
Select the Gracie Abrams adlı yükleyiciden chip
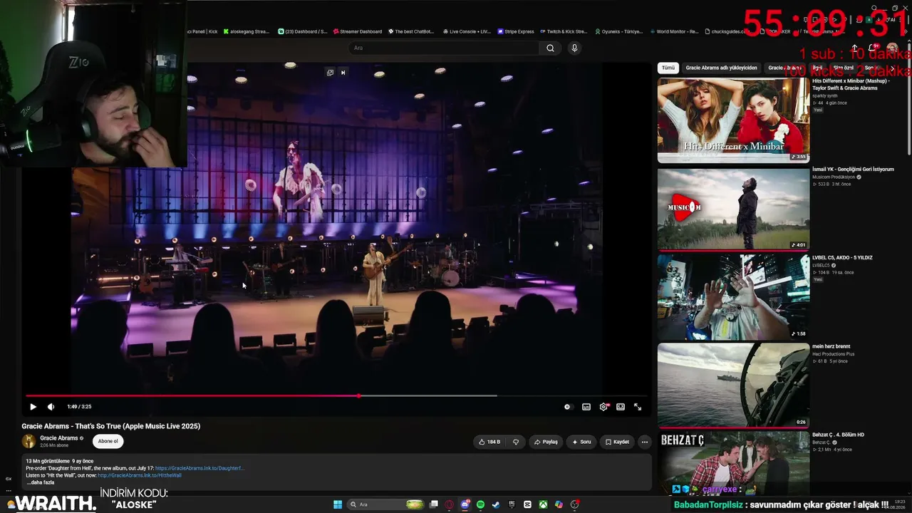722,68
